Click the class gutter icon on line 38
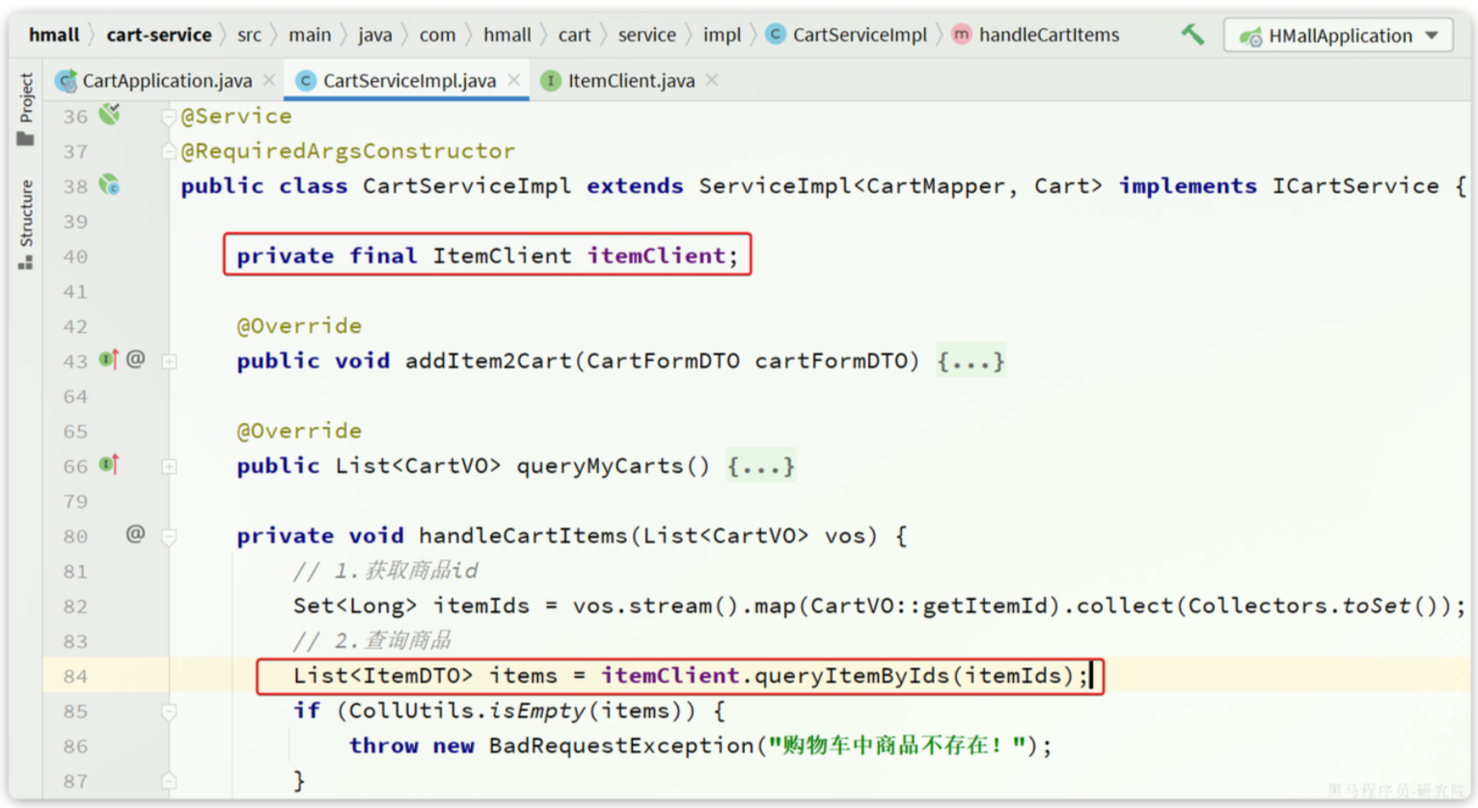The image size is (1478, 808). (x=110, y=185)
